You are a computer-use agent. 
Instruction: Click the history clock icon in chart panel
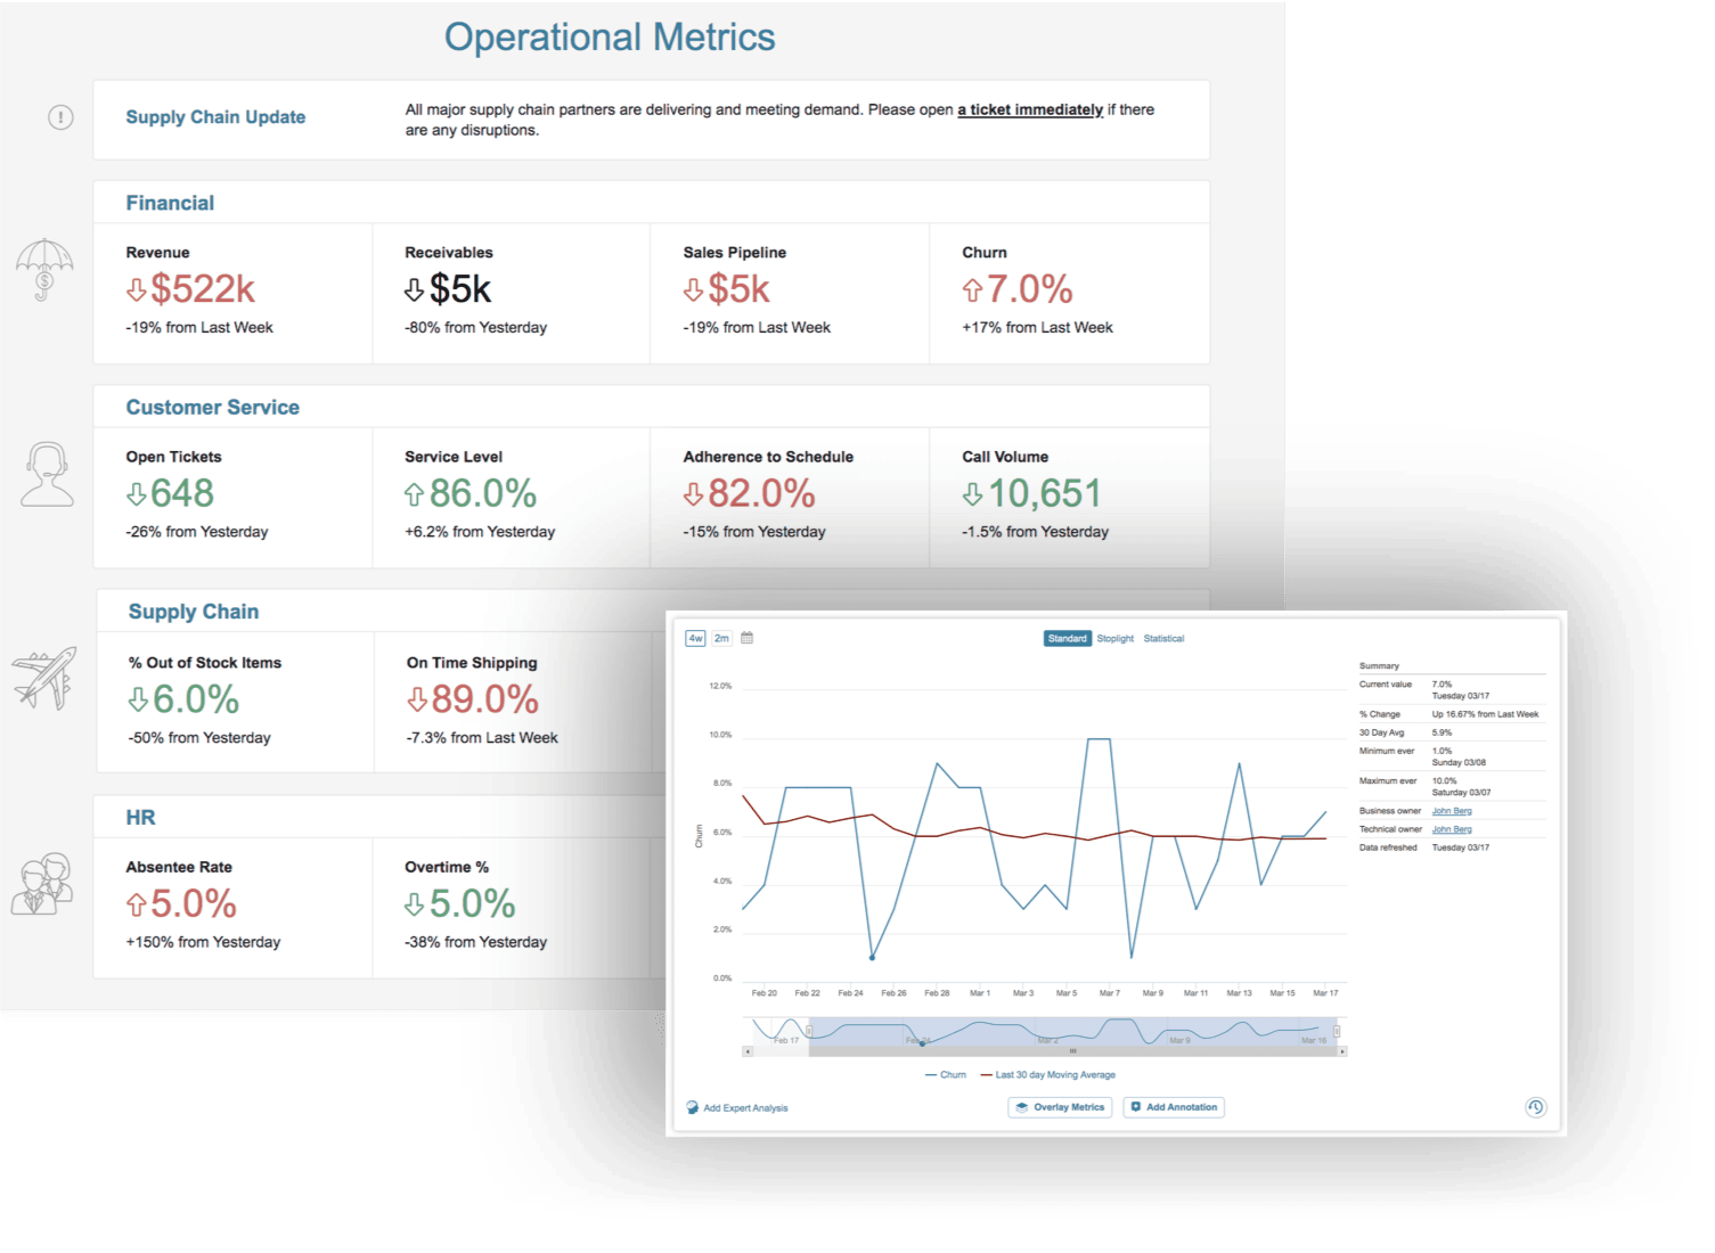(1535, 1107)
